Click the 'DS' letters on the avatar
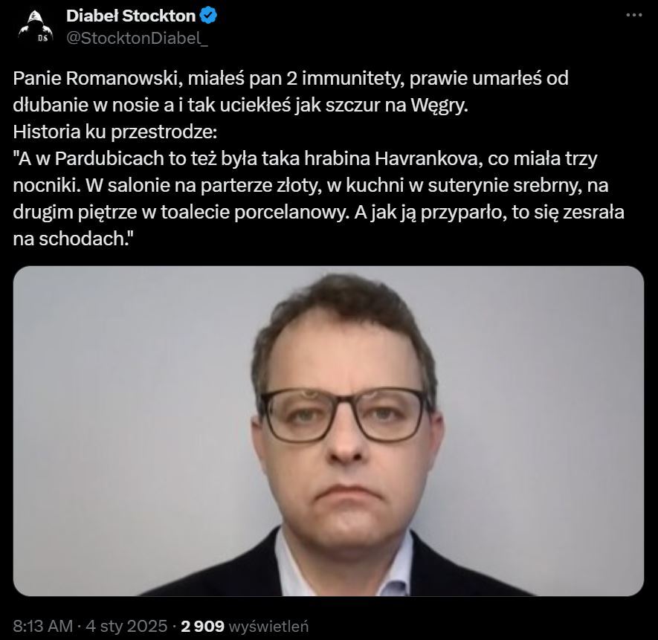Image resolution: width=658 pixels, height=640 pixels. [42, 38]
